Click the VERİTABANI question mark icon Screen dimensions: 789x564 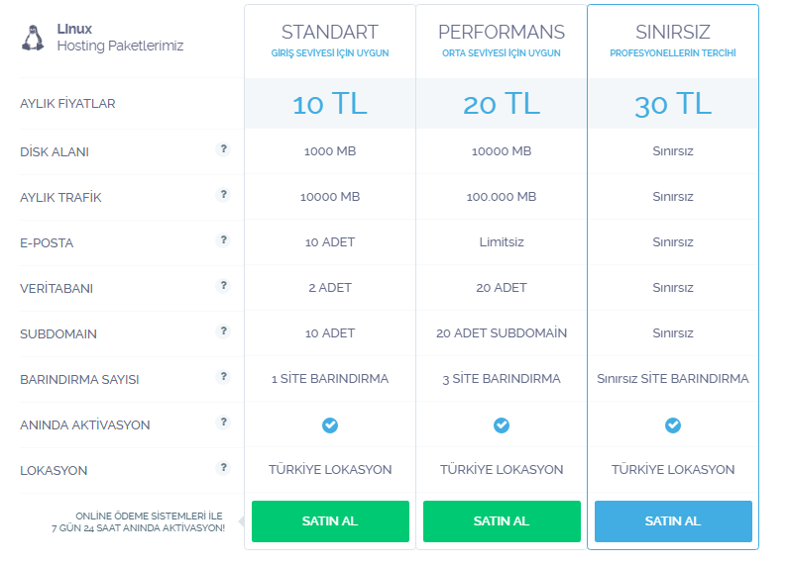coord(223,286)
